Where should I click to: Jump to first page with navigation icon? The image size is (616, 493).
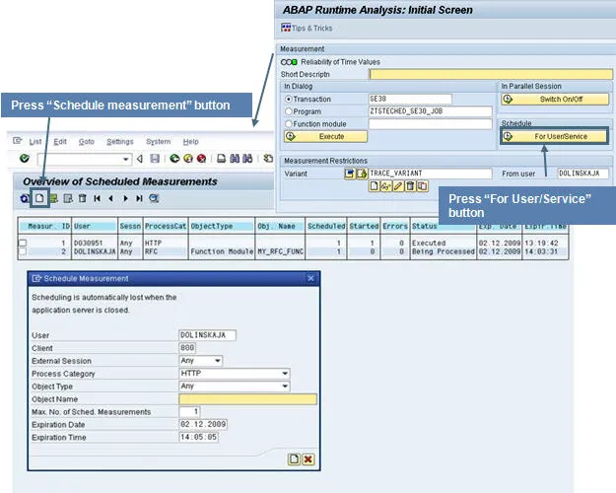(x=97, y=198)
